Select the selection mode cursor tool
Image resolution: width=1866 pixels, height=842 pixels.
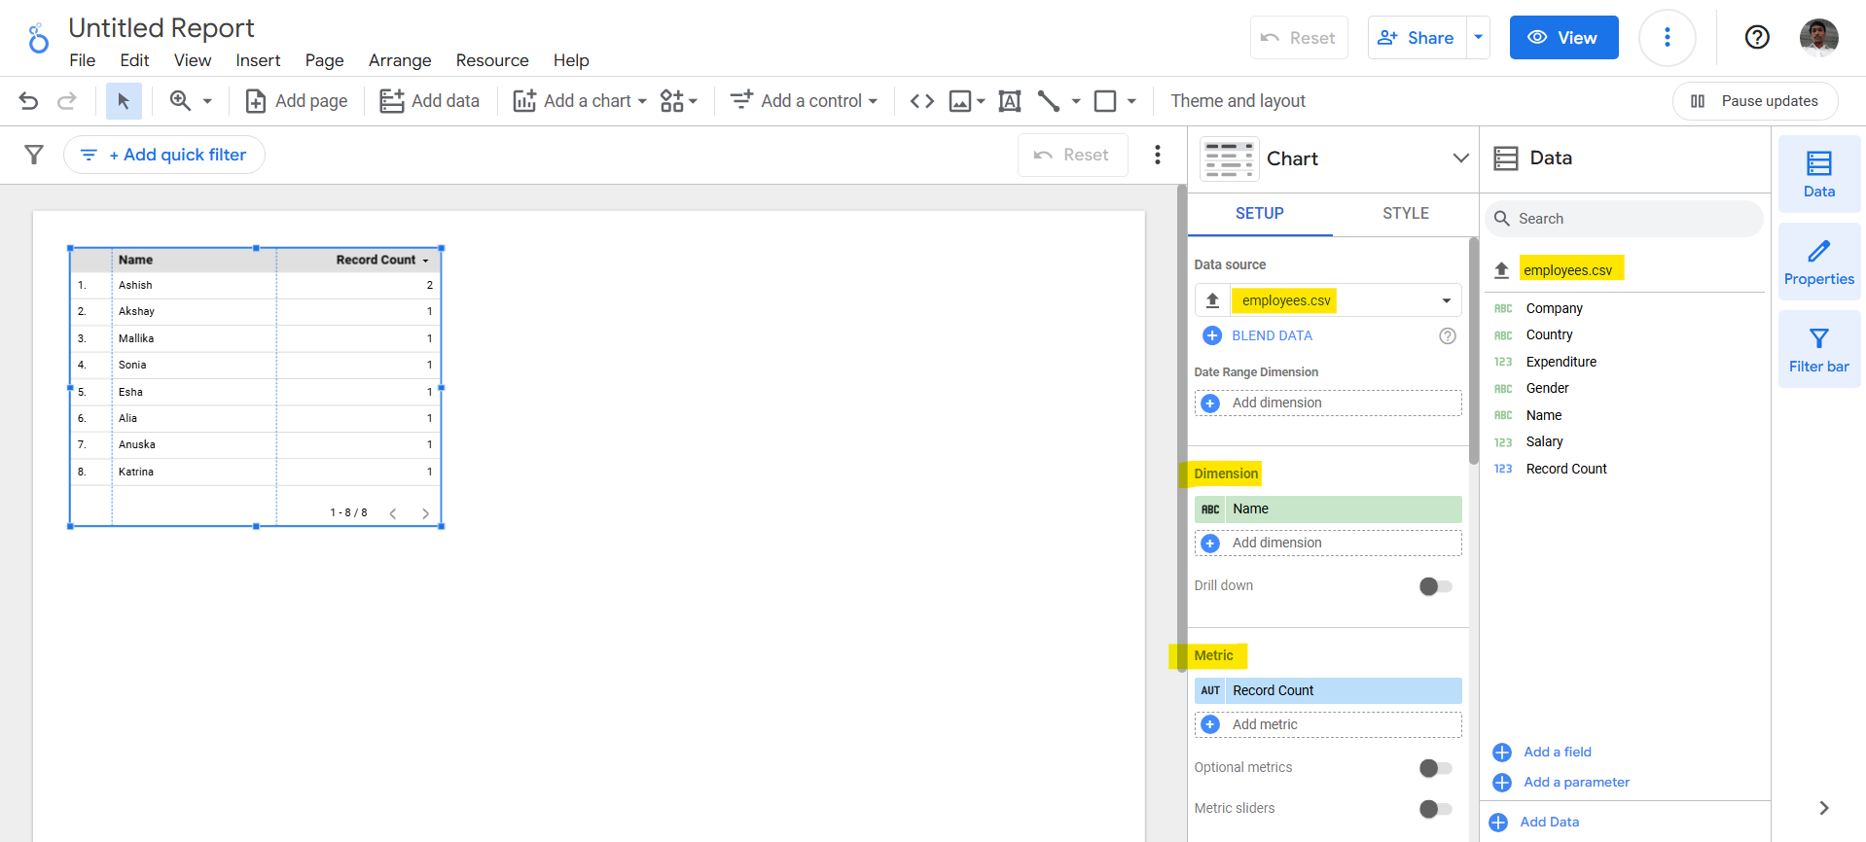pyautogui.click(x=124, y=101)
